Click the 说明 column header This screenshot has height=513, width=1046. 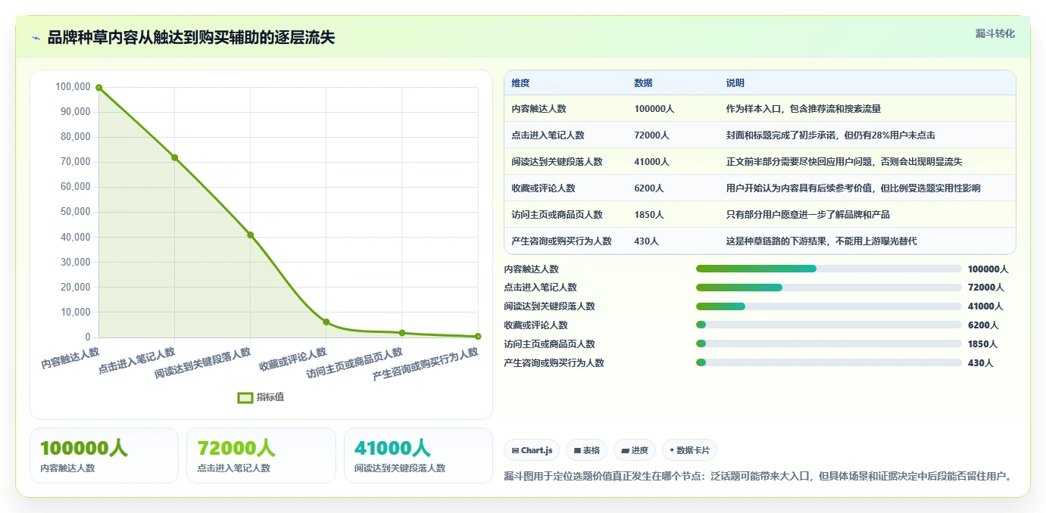[735, 83]
